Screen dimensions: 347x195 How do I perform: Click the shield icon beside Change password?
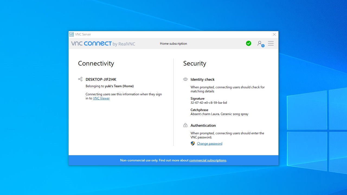coord(193,144)
